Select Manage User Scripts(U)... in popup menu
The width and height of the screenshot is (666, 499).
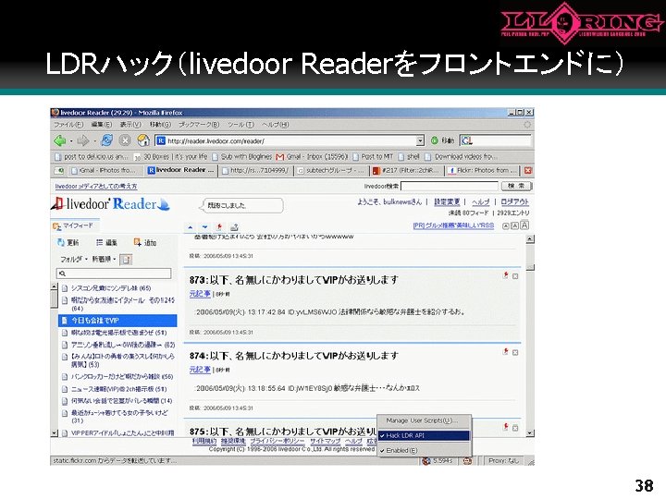424,420
